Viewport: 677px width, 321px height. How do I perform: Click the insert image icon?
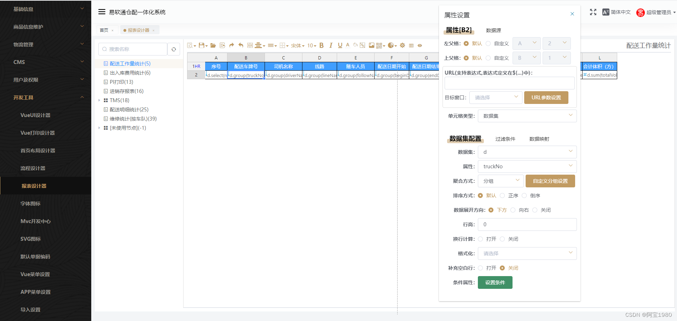(371, 45)
